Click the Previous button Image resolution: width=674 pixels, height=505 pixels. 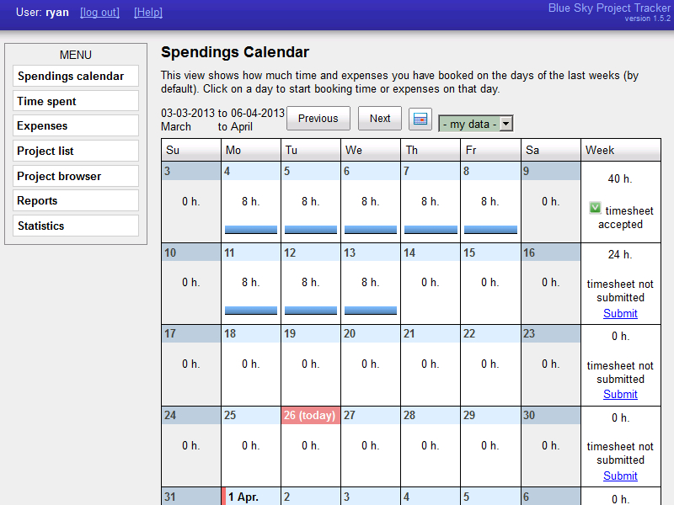[x=318, y=118]
